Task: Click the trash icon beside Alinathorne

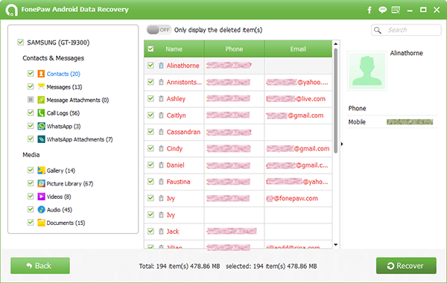Action: click(x=161, y=66)
